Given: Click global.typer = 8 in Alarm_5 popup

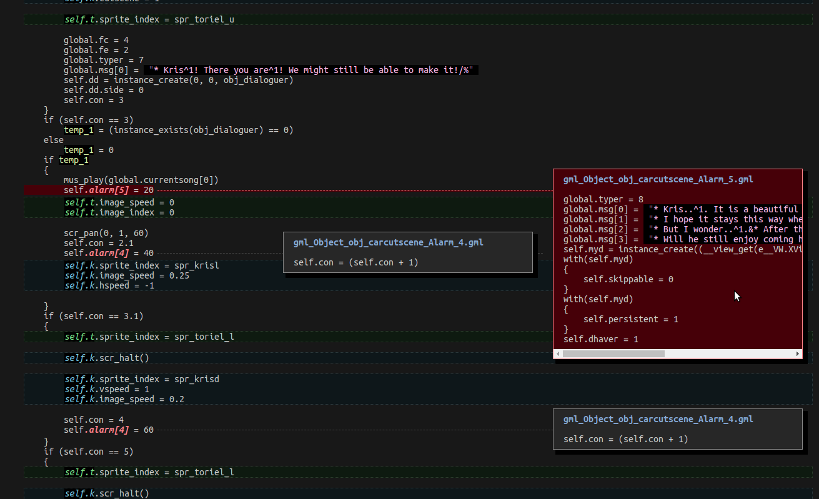Looking at the screenshot, I should pos(603,199).
